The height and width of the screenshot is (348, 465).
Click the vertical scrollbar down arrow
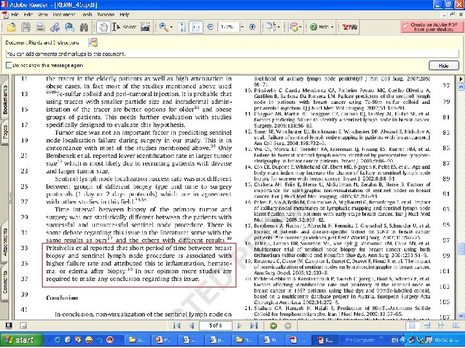coord(461,316)
